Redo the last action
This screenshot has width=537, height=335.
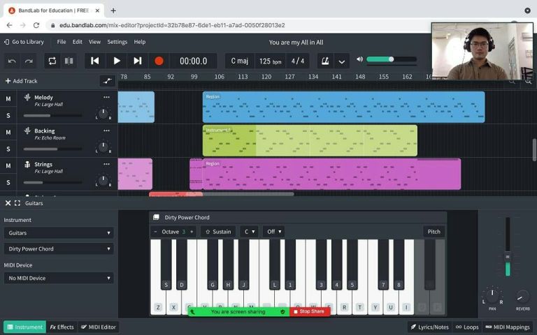coord(29,61)
